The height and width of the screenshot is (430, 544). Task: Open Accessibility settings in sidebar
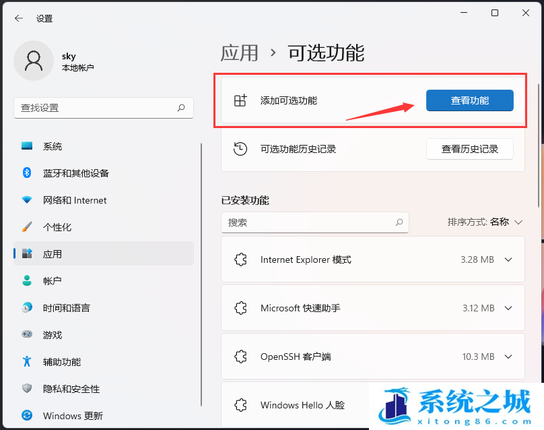[x=61, y=362]
